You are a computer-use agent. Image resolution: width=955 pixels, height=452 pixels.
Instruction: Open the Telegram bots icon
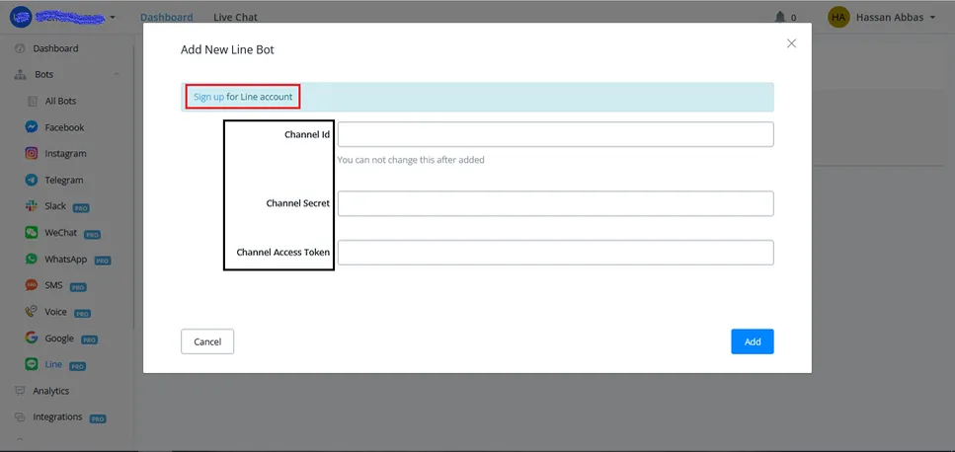(x=31, y=180)
